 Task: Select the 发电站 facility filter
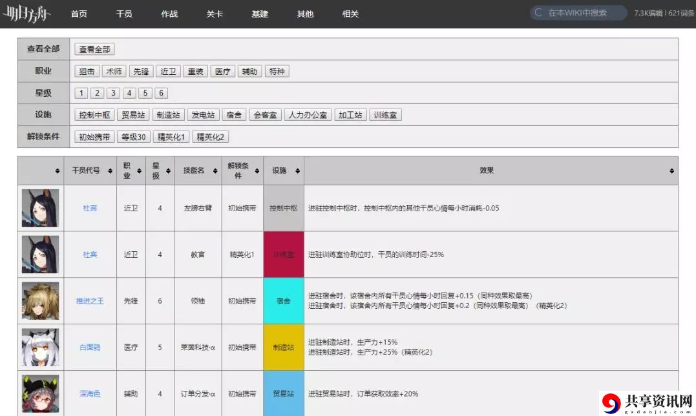pos(204,115)
